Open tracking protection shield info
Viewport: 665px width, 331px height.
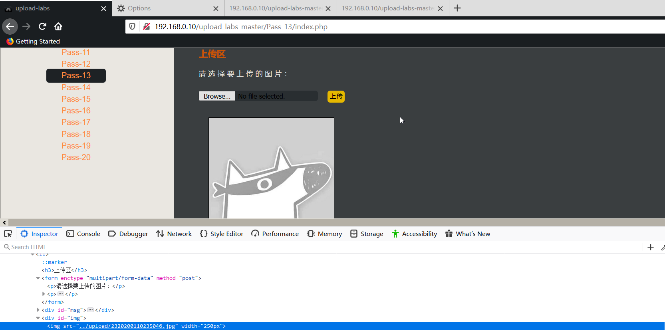tap(132, 27)
